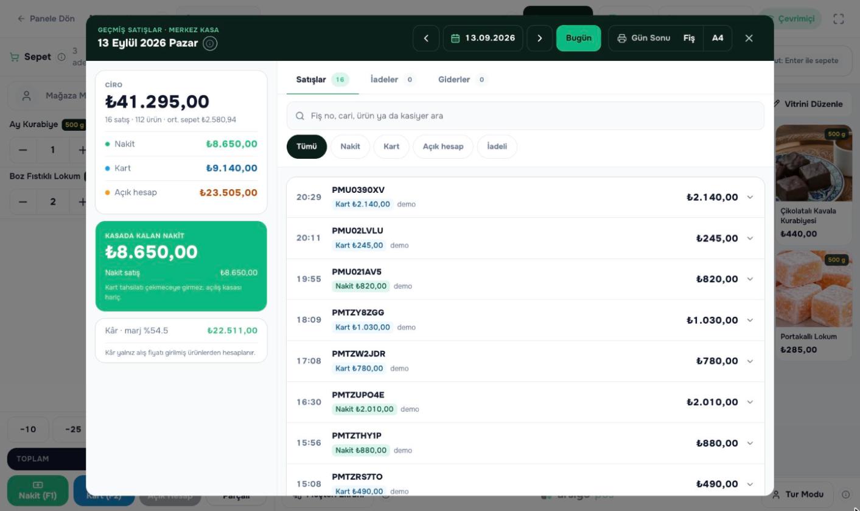860x511 pixels.
Task: Select Çikolatalı Kavala Kurabiyesi product image
Action: [x=814, y=163]
